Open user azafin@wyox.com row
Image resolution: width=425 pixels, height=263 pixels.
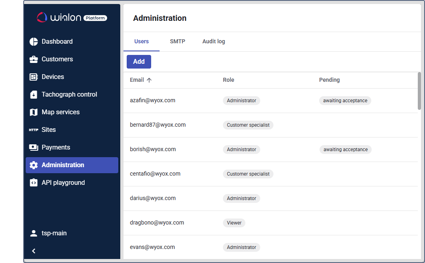pyautogui.click(x=153, y=101)
